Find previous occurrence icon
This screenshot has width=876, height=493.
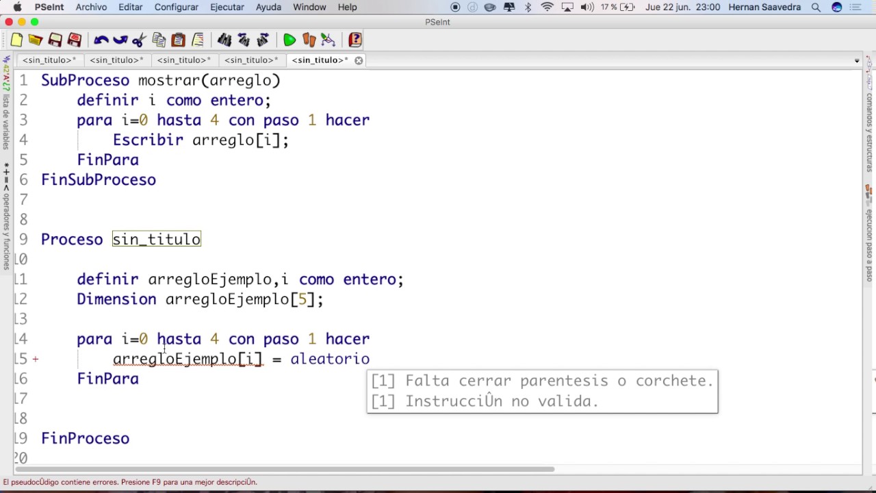click(244, 40)
